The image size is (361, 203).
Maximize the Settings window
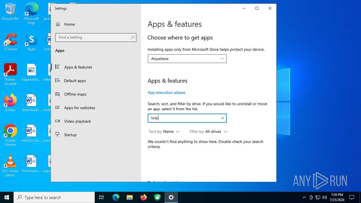click(257, 8)
